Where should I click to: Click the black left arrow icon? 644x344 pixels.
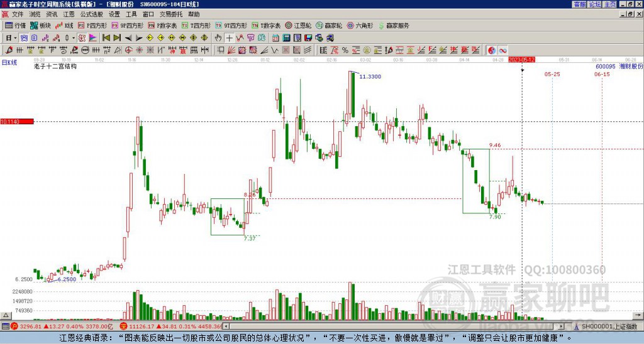click(x=128, y=38)
